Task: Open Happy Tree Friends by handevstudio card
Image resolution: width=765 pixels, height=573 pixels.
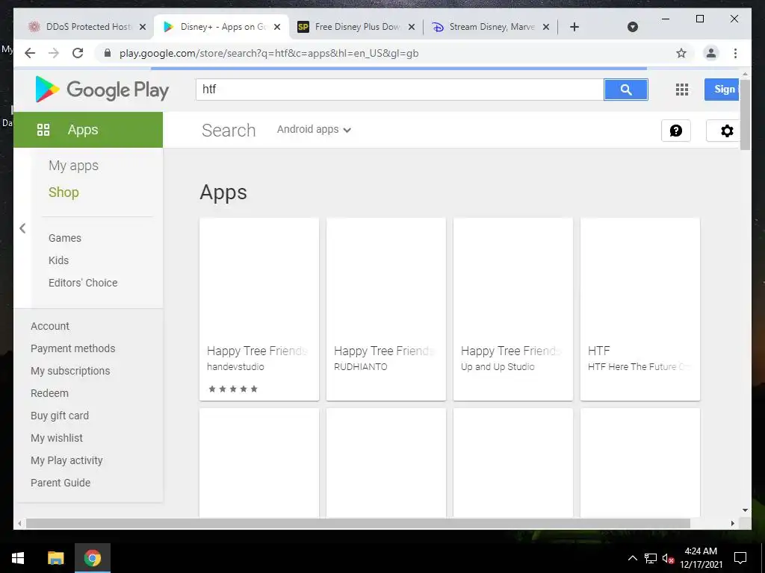Action: pos(259,310)
